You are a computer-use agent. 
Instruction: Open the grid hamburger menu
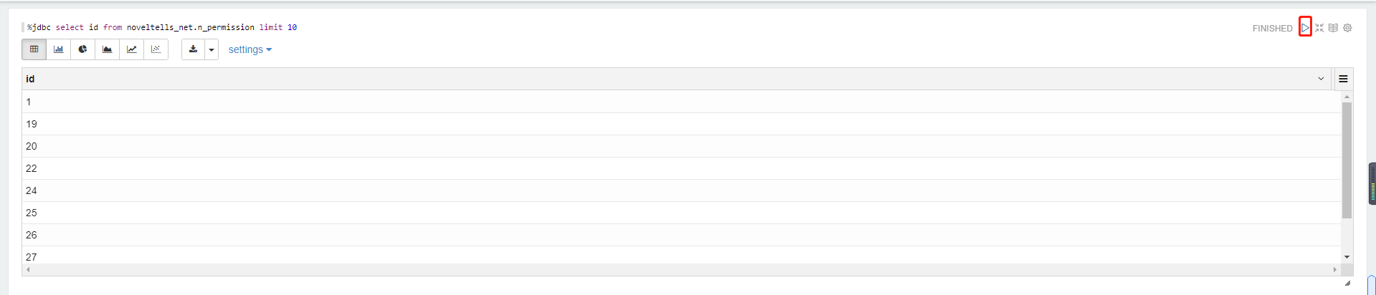pos(1343,79)
